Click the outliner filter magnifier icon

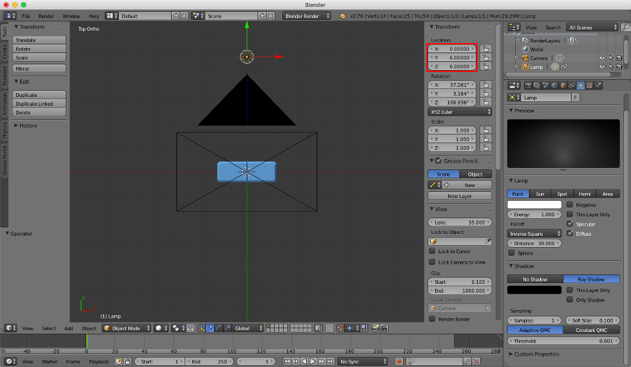625,28
